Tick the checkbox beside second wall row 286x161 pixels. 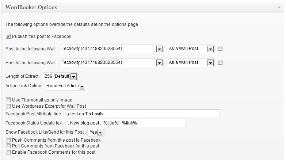tap(220, 62)
